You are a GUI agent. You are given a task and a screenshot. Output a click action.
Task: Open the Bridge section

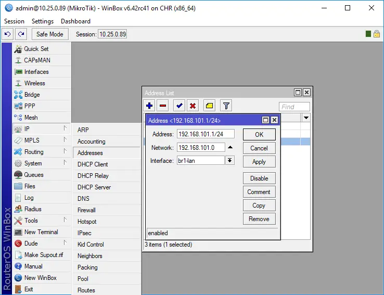(42, 95)
